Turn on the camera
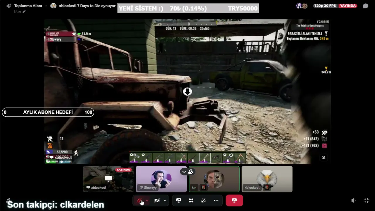The image size is (375, 211). [x=157, y=200]
